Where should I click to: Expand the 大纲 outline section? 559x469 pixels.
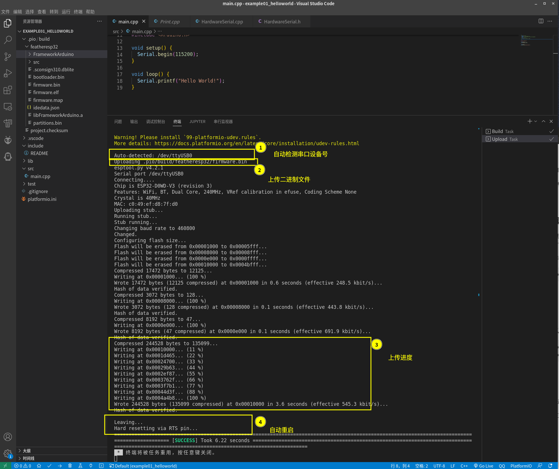click(27, 451)
